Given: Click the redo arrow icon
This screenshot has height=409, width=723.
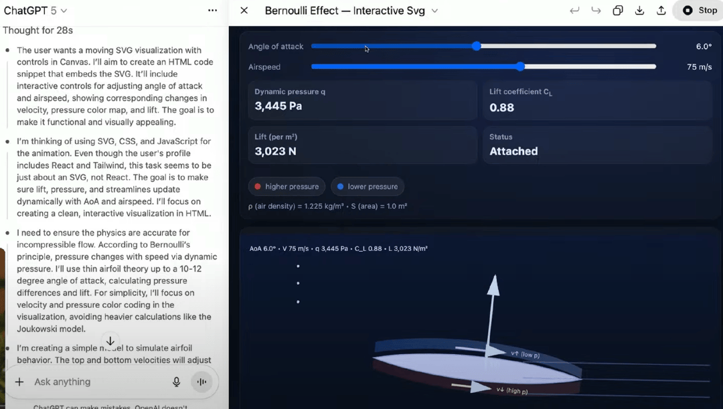Looking at the screenshot, I should (596, 11).
